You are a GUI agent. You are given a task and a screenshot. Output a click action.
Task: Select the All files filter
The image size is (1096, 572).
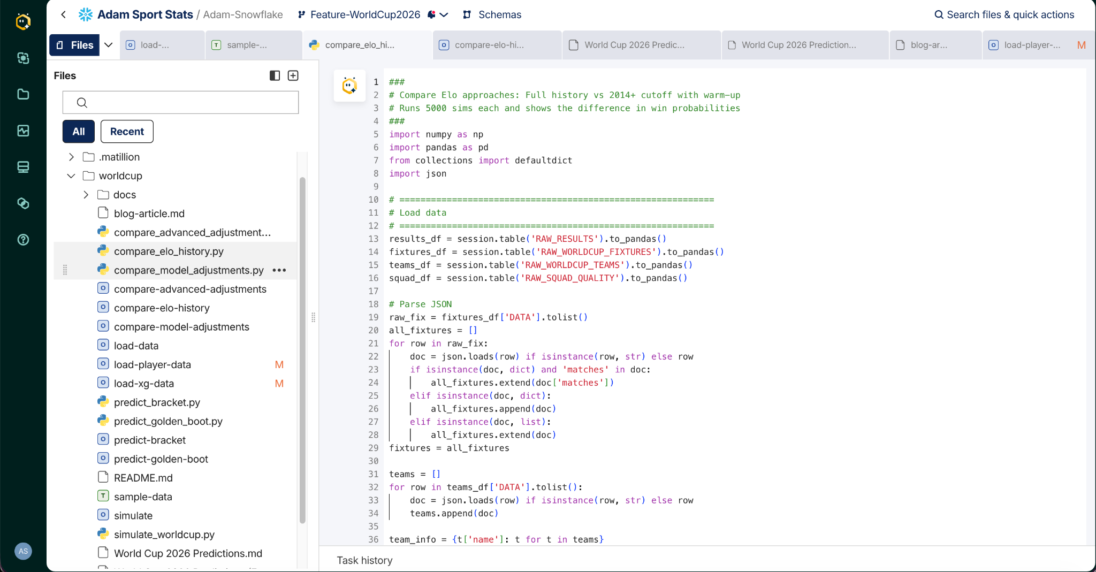click(x=79, y=132)
